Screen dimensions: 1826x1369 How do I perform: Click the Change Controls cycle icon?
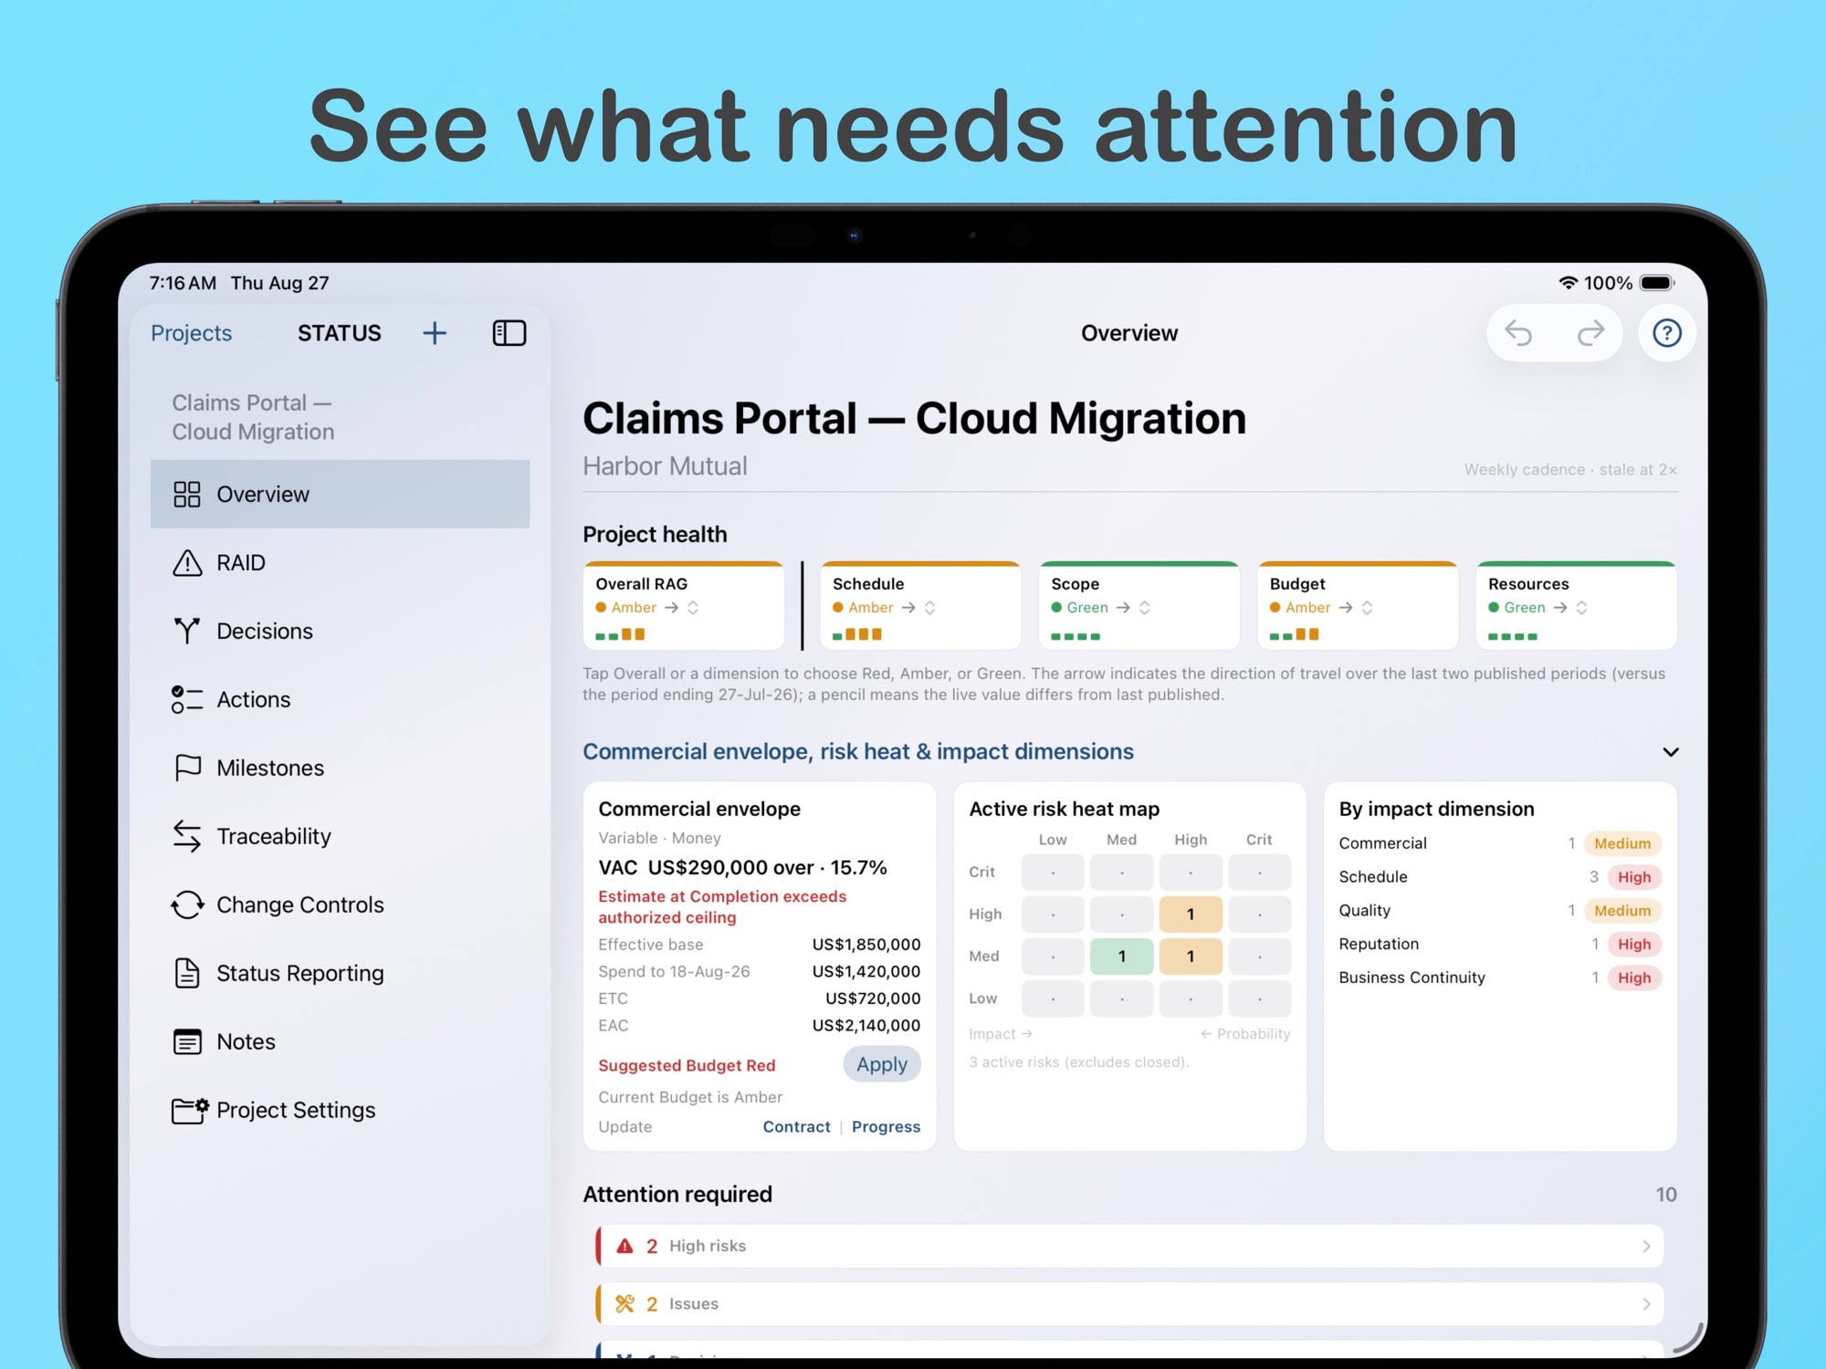[187, 905]
